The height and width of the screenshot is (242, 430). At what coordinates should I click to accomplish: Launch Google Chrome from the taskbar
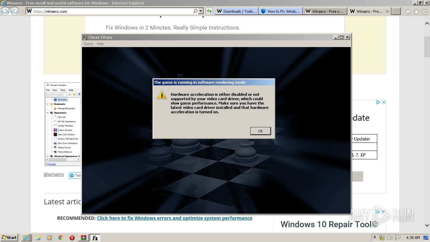(x=60, y=238)
